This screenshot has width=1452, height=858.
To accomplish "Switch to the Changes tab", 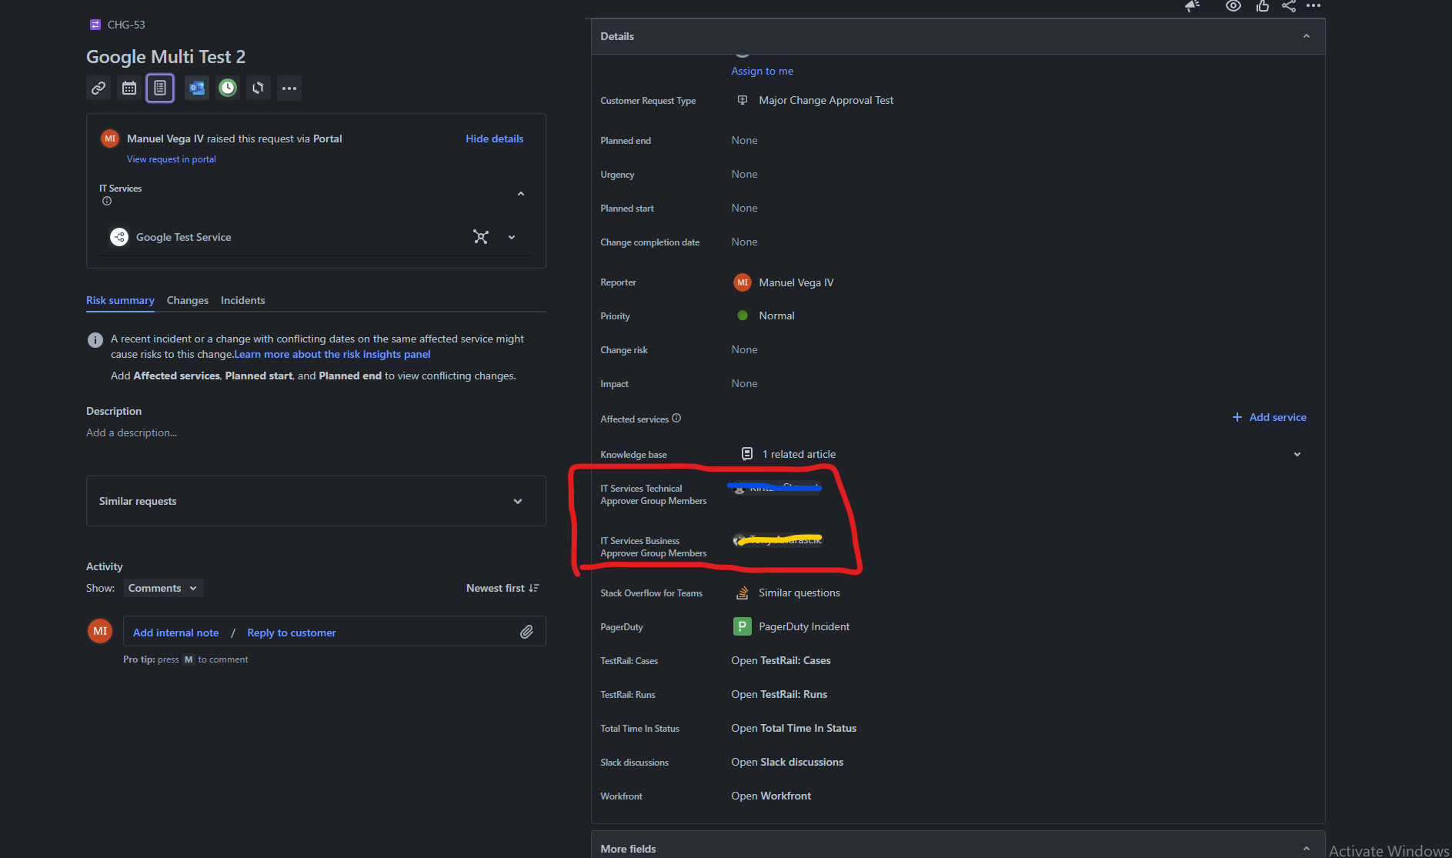I will [x=188, y=300].
